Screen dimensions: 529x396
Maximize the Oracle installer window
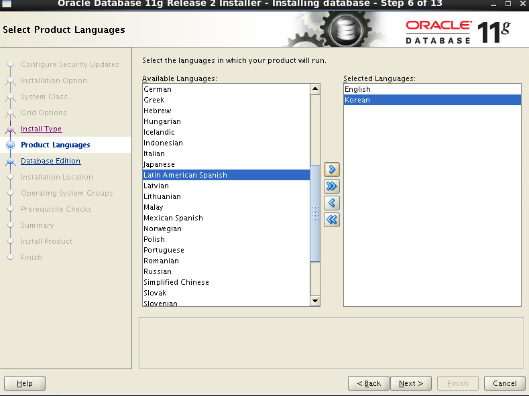coord(508,4)
